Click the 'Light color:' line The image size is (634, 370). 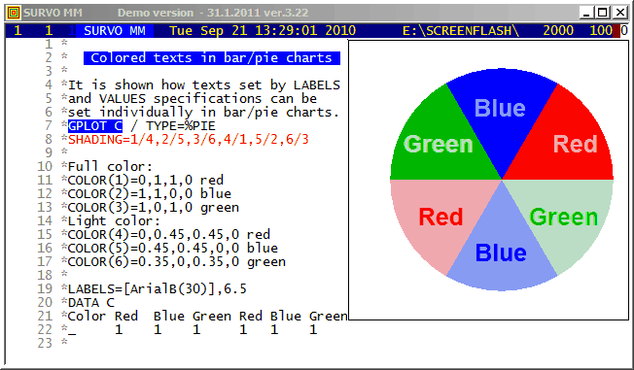pos(114,221)
